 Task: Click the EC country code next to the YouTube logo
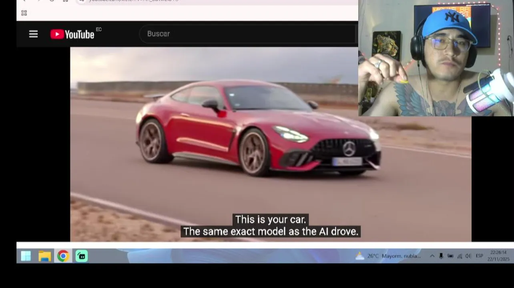[x=99, y=29]
